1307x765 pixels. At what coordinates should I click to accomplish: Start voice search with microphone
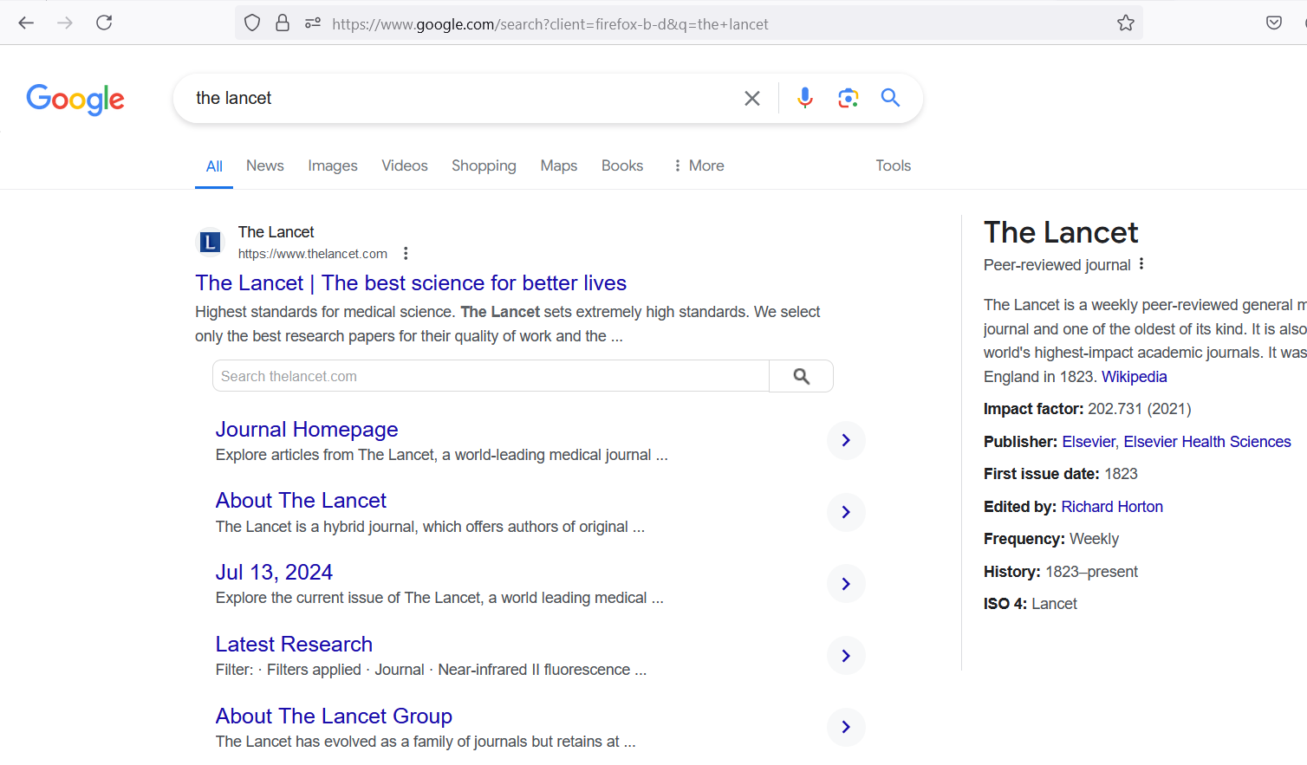pyautogui.click(x=805, y=98)
